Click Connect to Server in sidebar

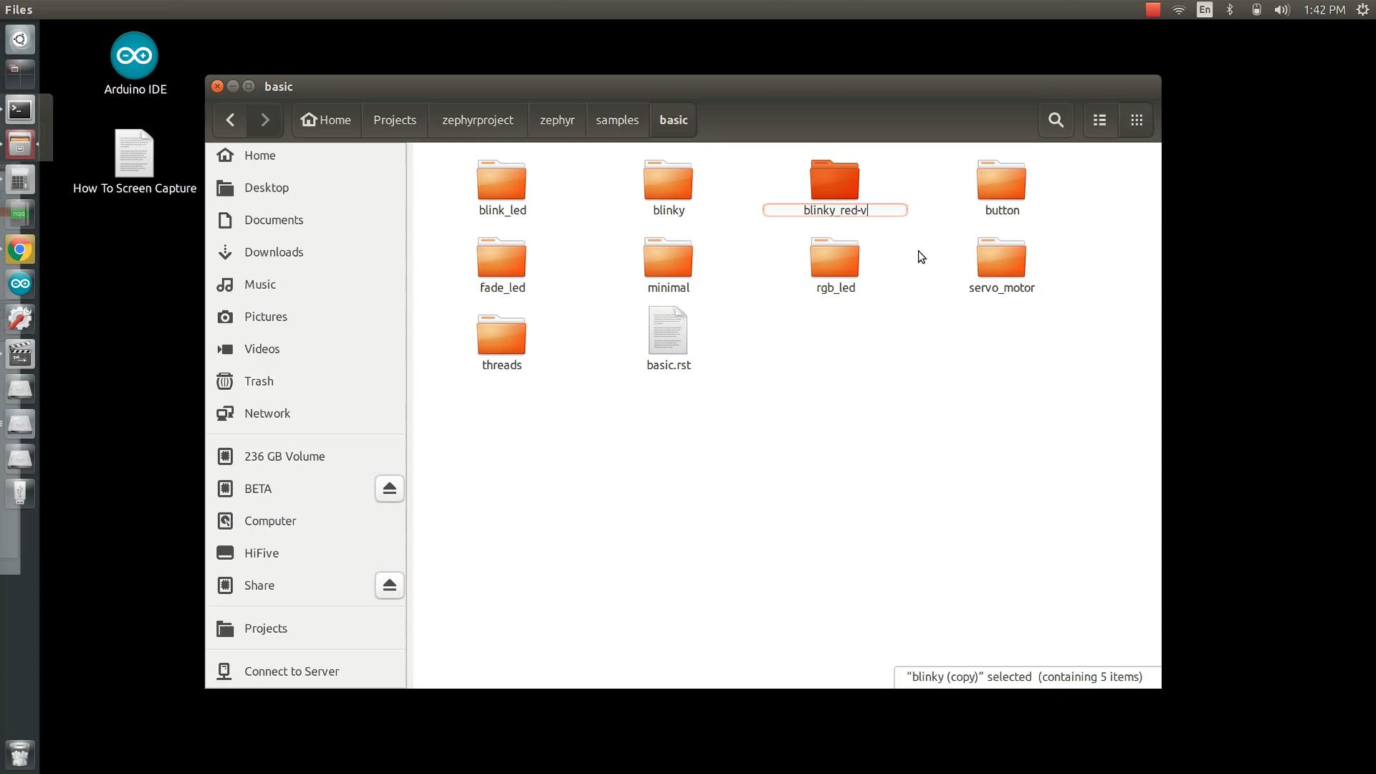[290, 671]
